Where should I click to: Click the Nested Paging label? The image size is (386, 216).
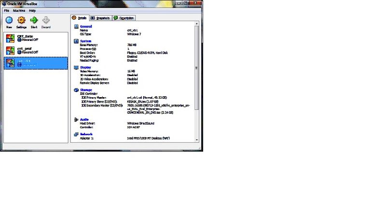point(89,61)
